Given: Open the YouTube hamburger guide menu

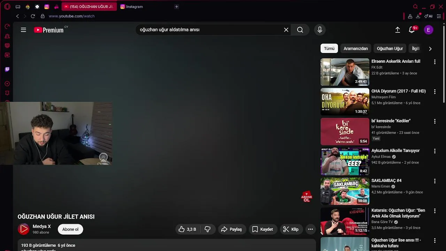Looking at the screenshot, I should point(23,30).
